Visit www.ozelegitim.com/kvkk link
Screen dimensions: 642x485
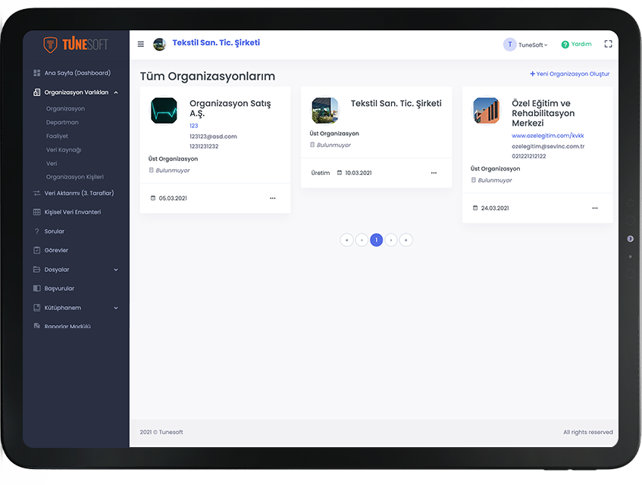pyautogui.click(x=548, y=136)
